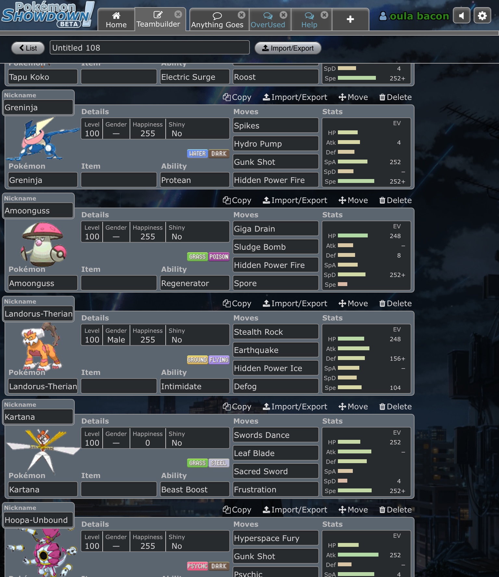Select the Teambuilder tab
The width and height of the screenshot is (499, 577).
click(x=158, y=19)
